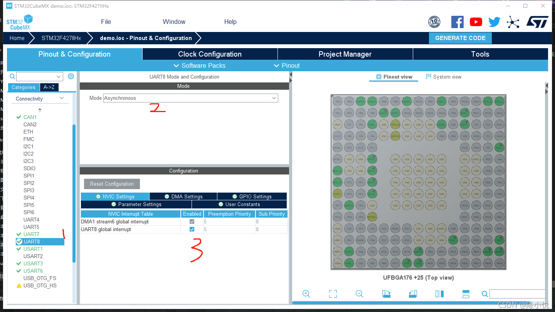Select the Pinout & Configuration tab
The width and height of the screenshot is (555, 312).
point(74,54)
